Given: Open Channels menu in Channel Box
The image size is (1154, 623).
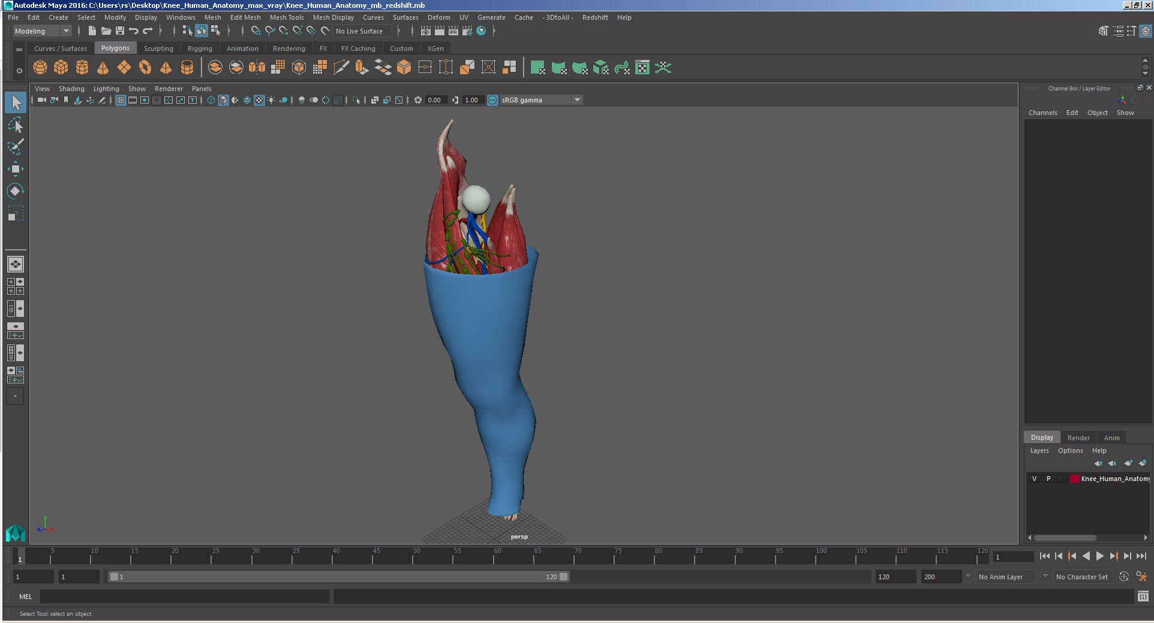Looking at the screenshot, I should tap(1042, 113).
